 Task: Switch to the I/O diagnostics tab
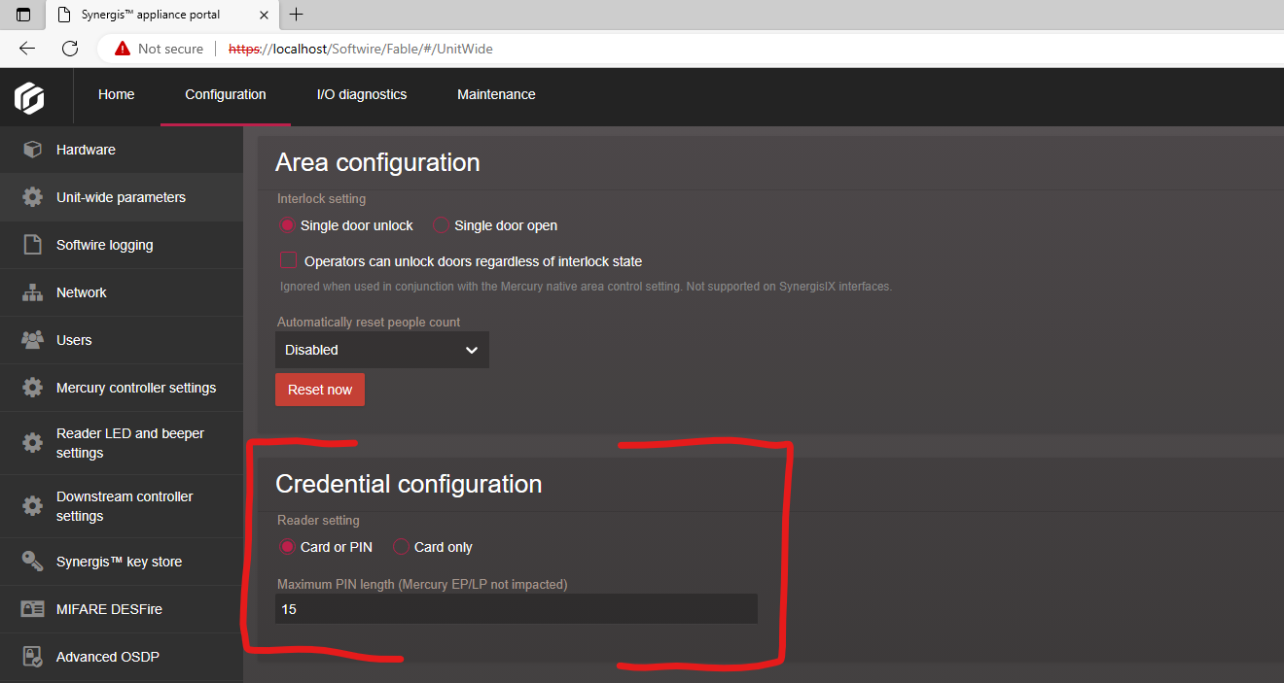click(x=362, y=94)
